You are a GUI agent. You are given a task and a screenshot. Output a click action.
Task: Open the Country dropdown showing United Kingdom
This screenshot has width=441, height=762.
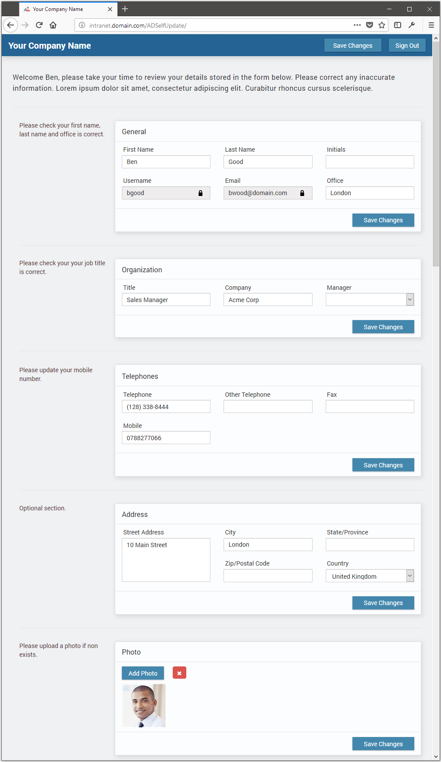pyautogui.click(x=370, y=576)
